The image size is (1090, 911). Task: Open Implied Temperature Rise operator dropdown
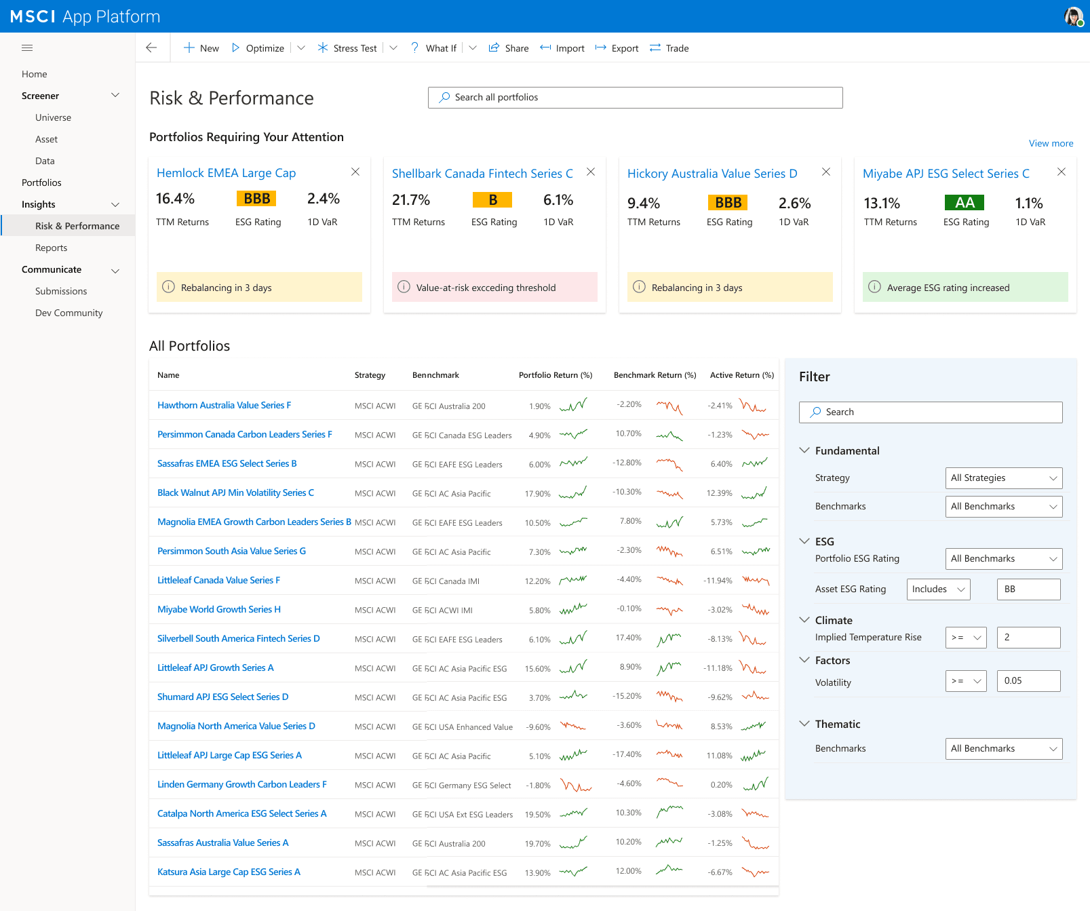(966, 638)
